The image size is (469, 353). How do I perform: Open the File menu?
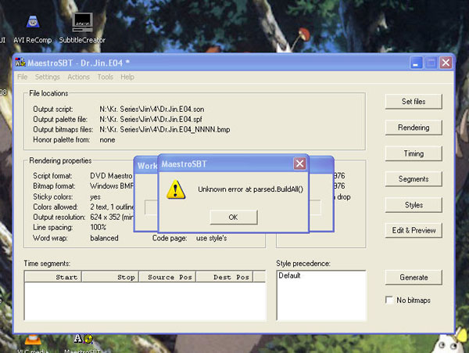coord(22,77)
